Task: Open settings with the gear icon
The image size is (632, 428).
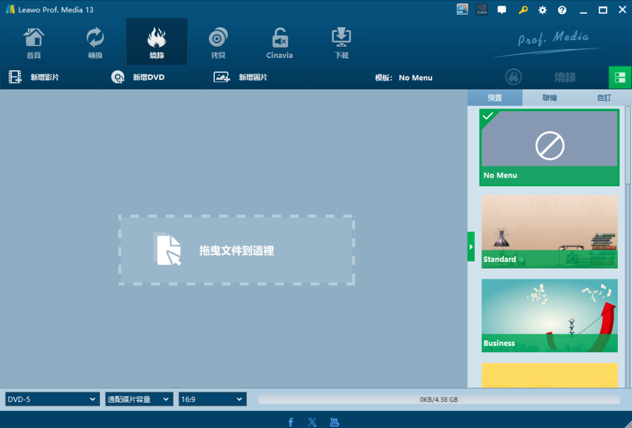Action: pos(543,10)
